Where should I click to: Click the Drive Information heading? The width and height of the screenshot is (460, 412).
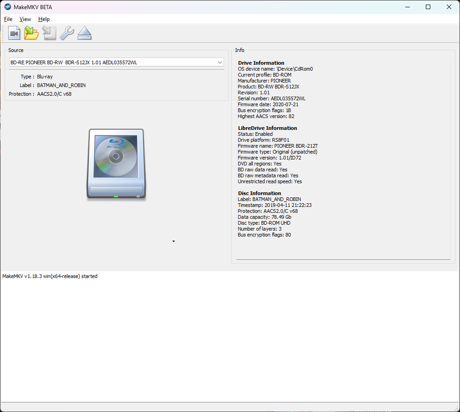click(x=261, y=63)
